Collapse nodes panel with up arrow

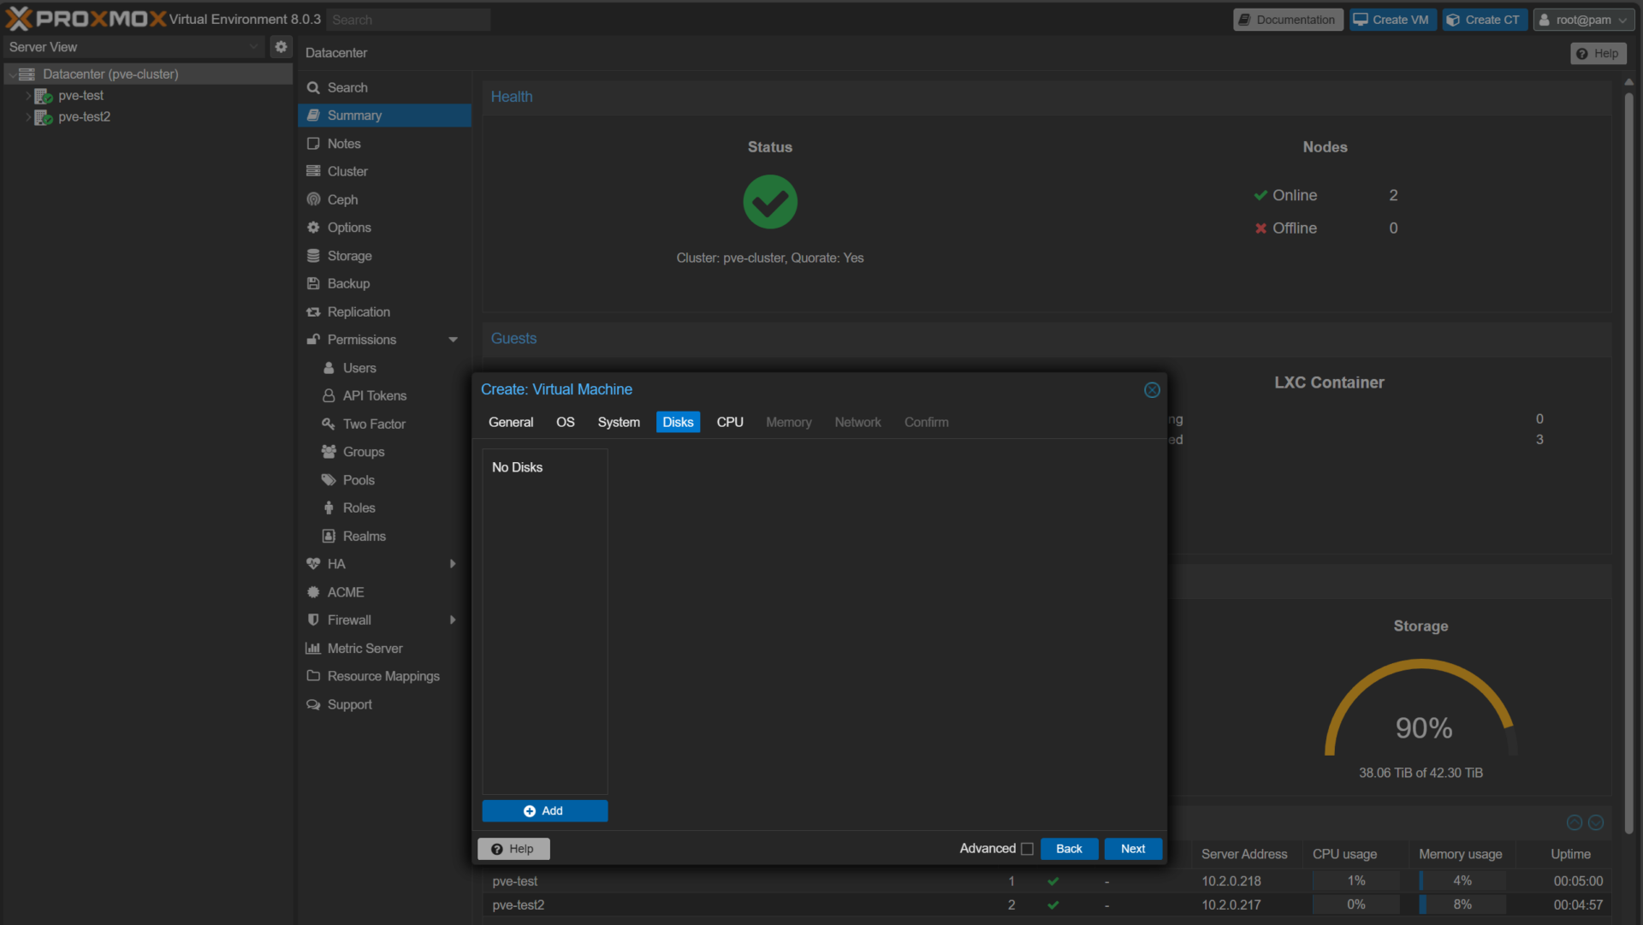[x=1574, y=822]
